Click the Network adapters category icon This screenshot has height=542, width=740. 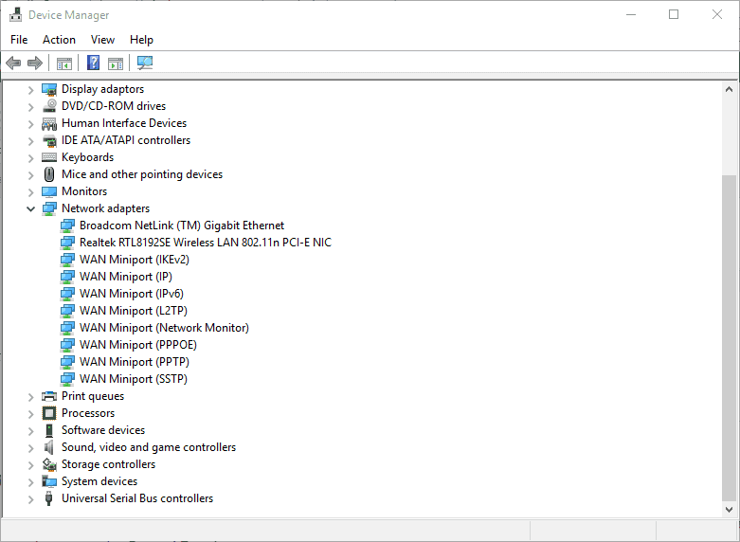point(49,208)
